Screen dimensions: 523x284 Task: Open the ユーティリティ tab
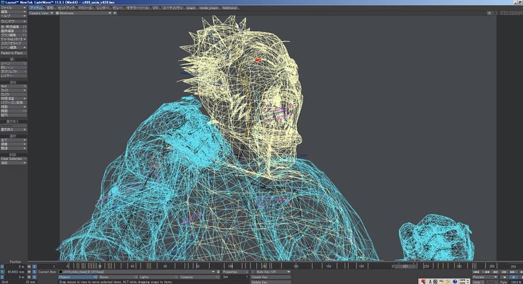coord(172,8)
